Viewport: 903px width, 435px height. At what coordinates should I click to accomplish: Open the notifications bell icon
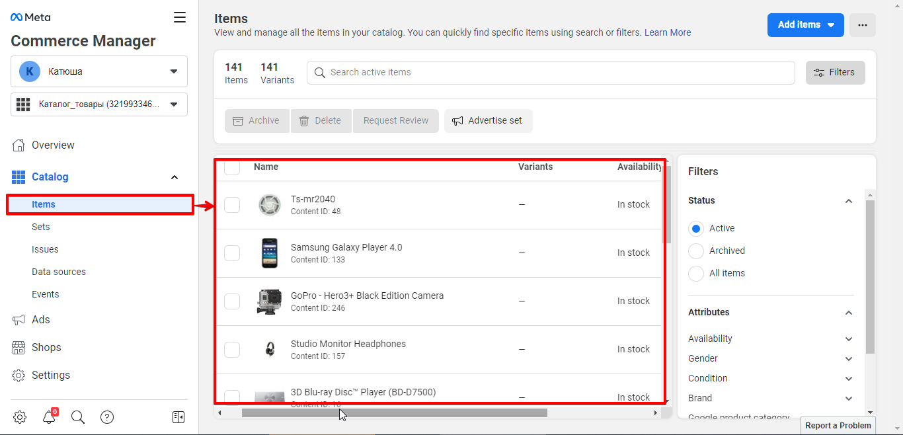49,417
